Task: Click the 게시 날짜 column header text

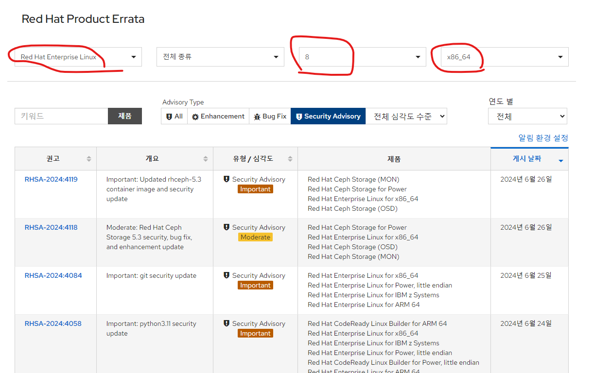Action: click(x=527, y=158)
